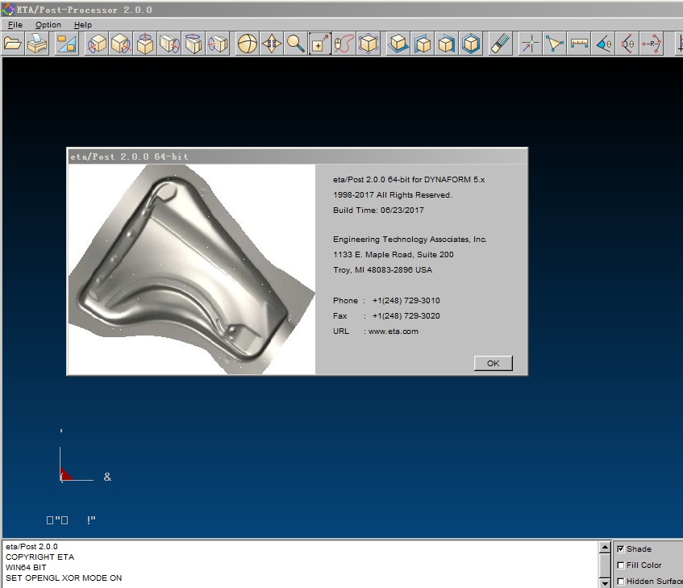Open the Option menu

[x=48, y=25]
